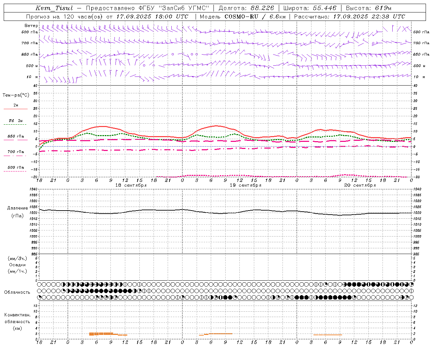Click left 10 м wind level label
Image resolution: width=431 pixels, height=345 pixels.
(x=33, y=77)
